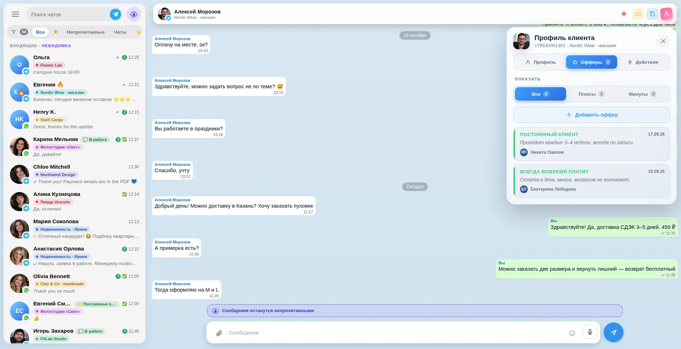Open the ПОСТОЯННЫЙ КЛИЕНТ offer card

coord(592,144)
